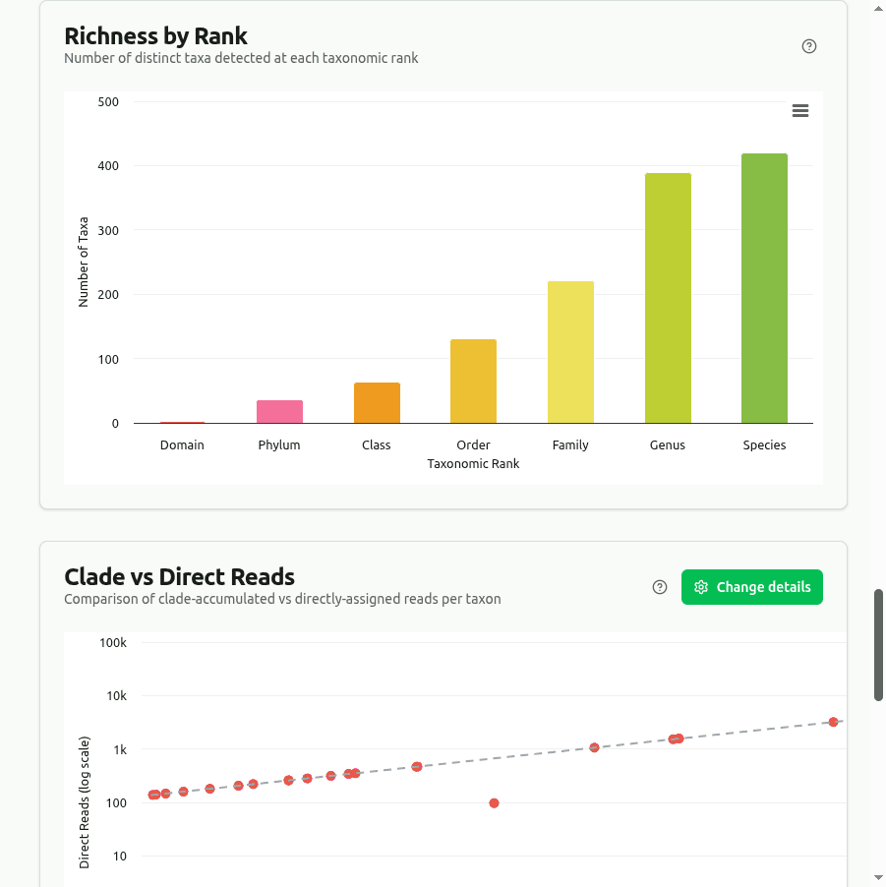Click the rightmost scatter data point

833,722
